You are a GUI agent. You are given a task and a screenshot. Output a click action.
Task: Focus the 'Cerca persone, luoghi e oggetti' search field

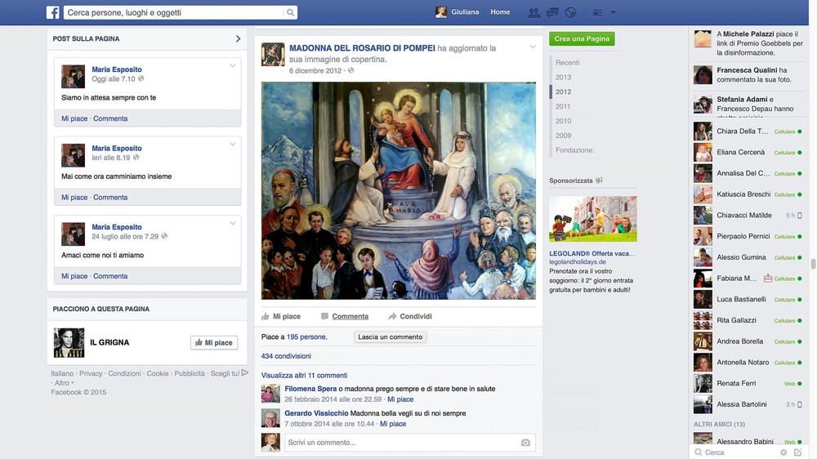point(175,12)
